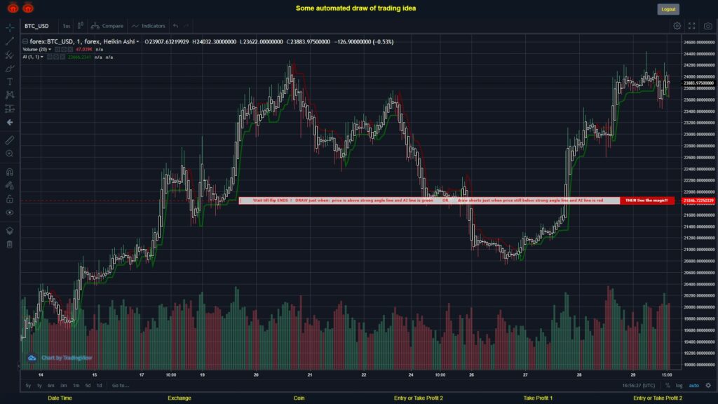Viewport: 718px width, 404px height.
Task: Select the crosshair cursor tool
Action: coord(10,27)
